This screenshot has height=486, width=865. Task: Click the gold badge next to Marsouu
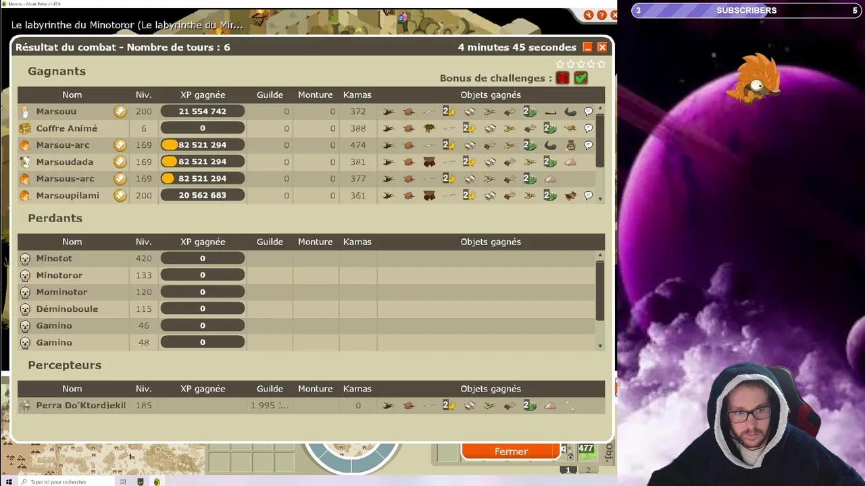pyautogui.click(x=120, y=111)
